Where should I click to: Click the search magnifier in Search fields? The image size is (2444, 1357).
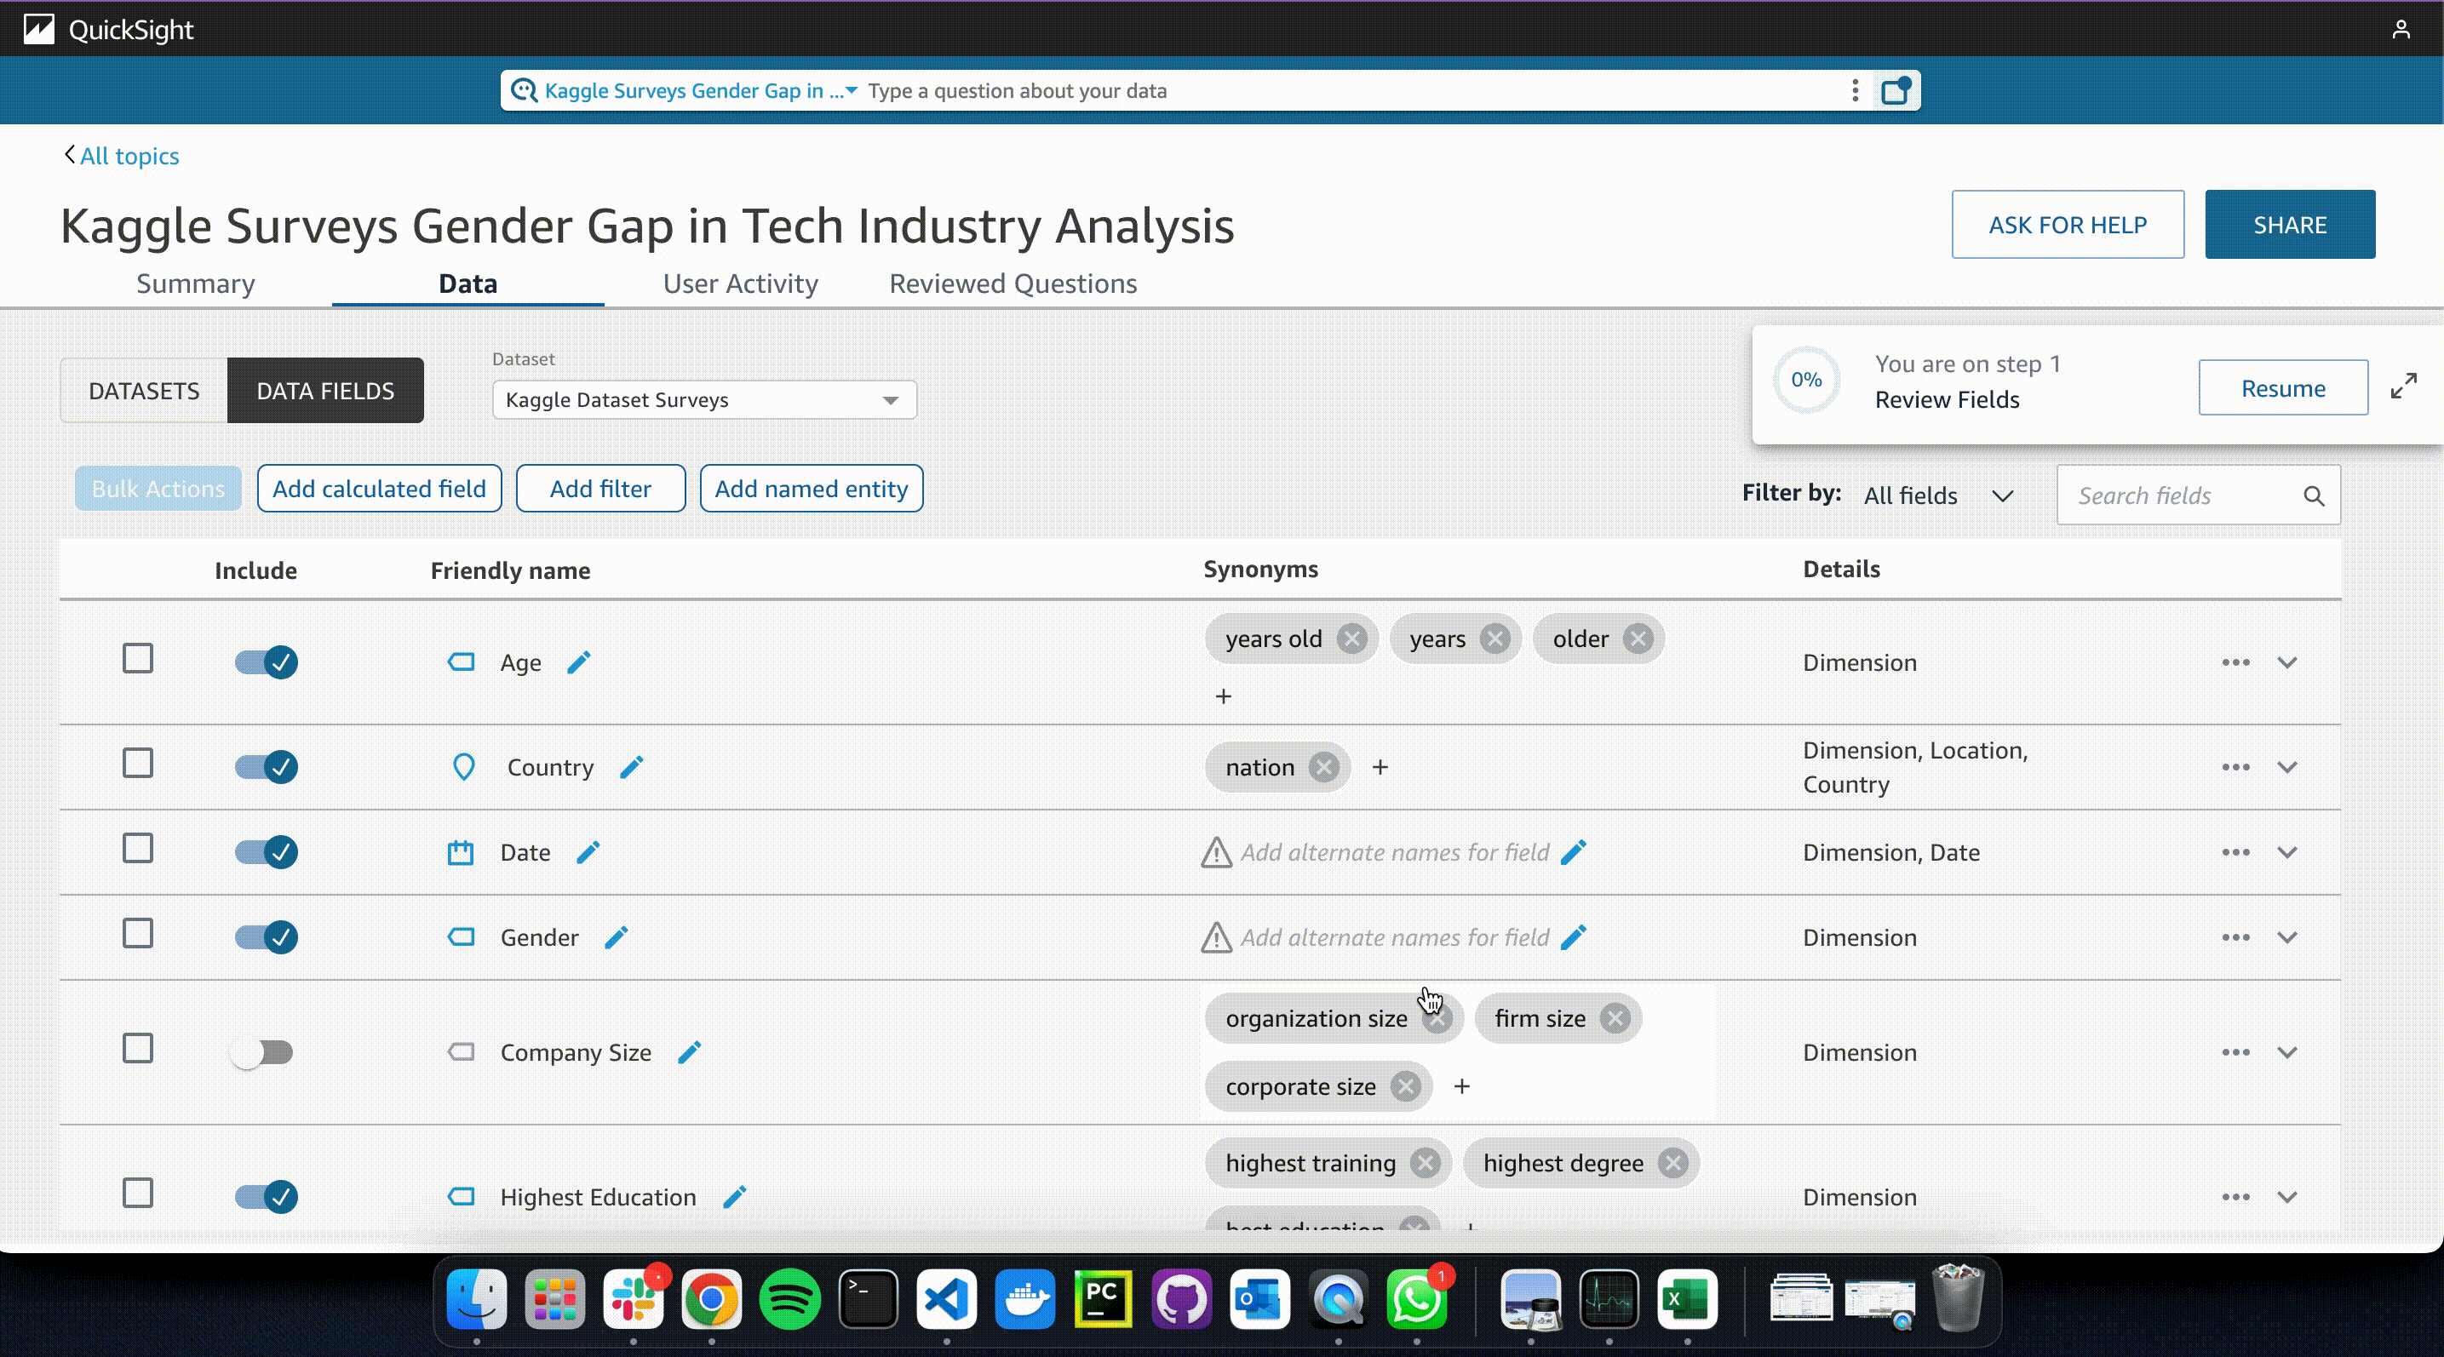click(x=2314, y=496)
